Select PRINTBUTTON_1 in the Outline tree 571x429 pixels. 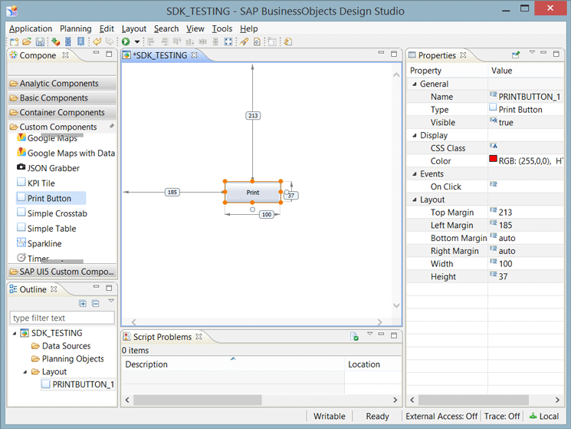coord(78,384)
